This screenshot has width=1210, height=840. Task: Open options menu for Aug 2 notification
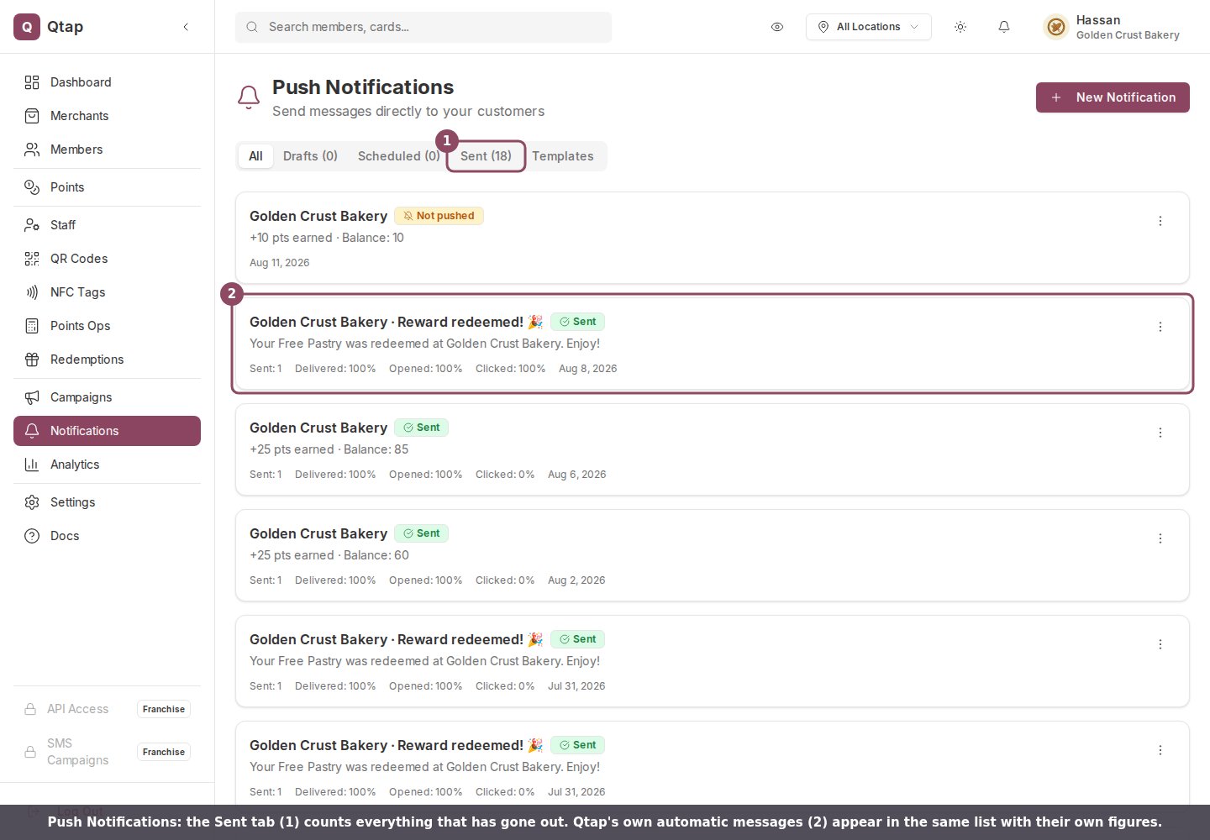coord(1160,538)
